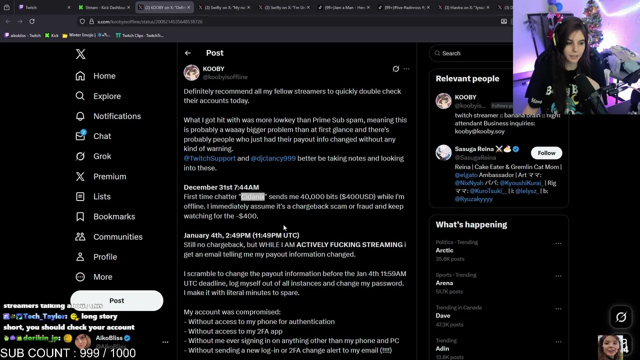Open options for the Arena trend

click(x=558, y=276)
